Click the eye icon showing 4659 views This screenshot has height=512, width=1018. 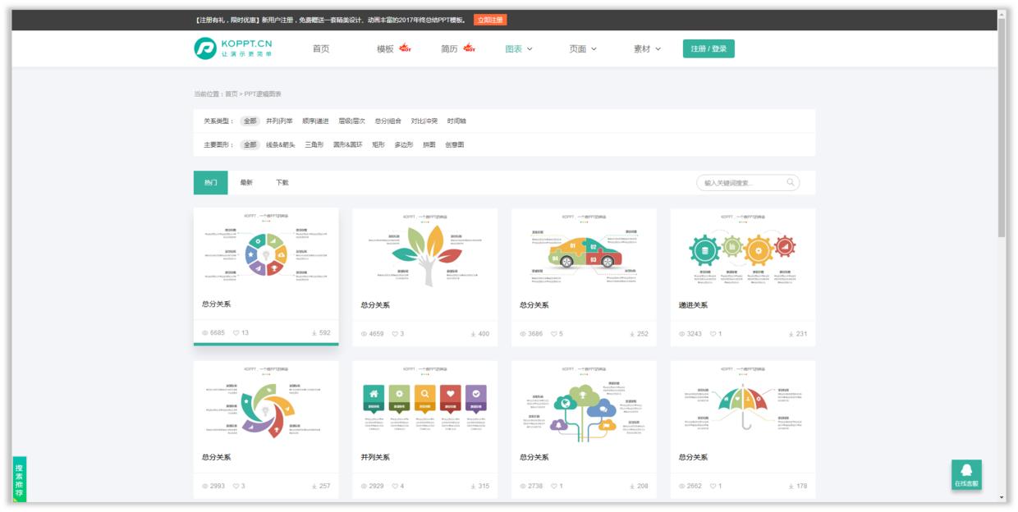(365, 334)
